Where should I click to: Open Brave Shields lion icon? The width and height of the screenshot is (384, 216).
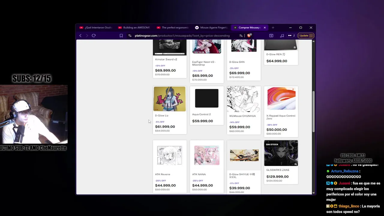point(249,36)
